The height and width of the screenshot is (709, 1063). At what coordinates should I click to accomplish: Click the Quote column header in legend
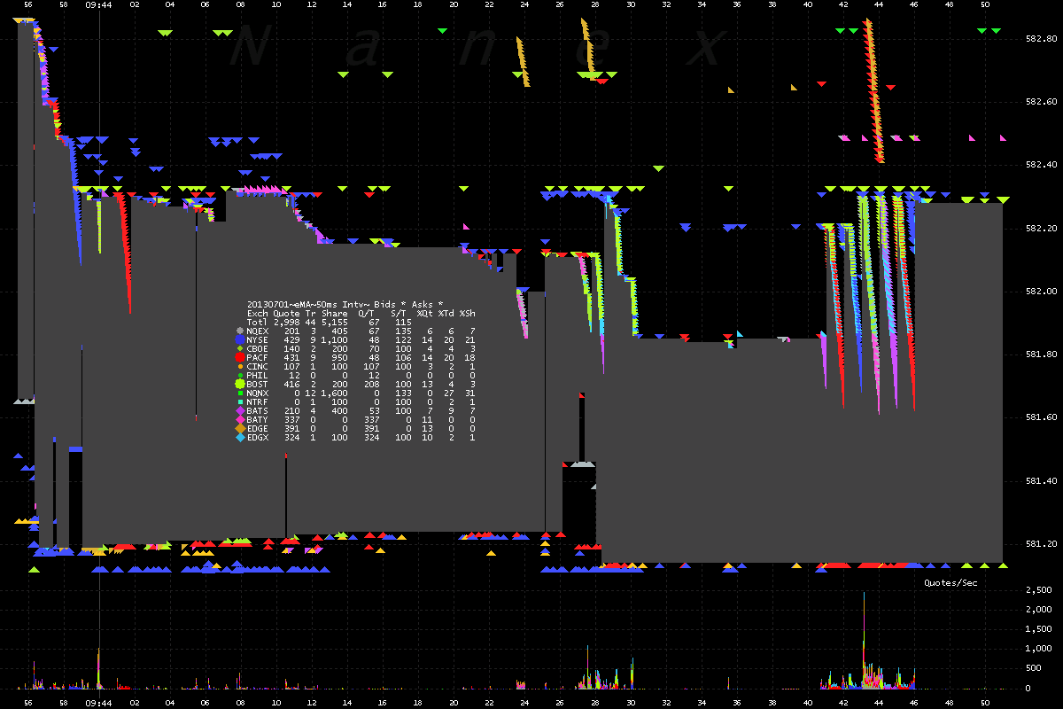pyautogui.click(x=286, y=313)
